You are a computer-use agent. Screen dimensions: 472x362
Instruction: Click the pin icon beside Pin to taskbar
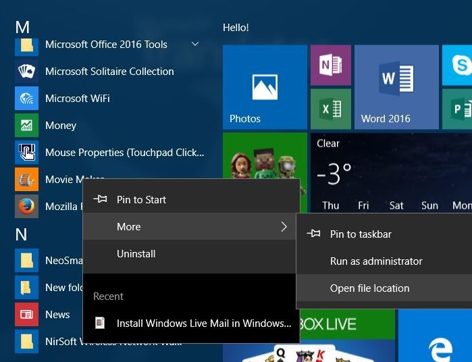click(314, 234)
